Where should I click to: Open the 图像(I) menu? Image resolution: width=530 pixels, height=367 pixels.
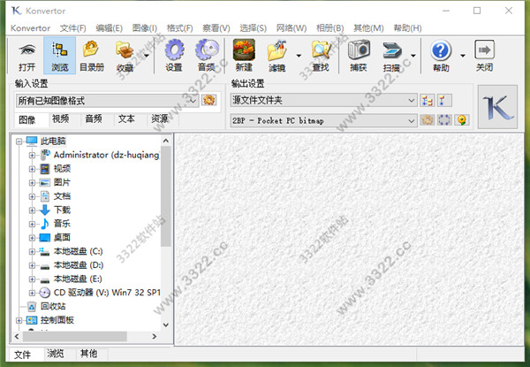[x=145, y=28]
